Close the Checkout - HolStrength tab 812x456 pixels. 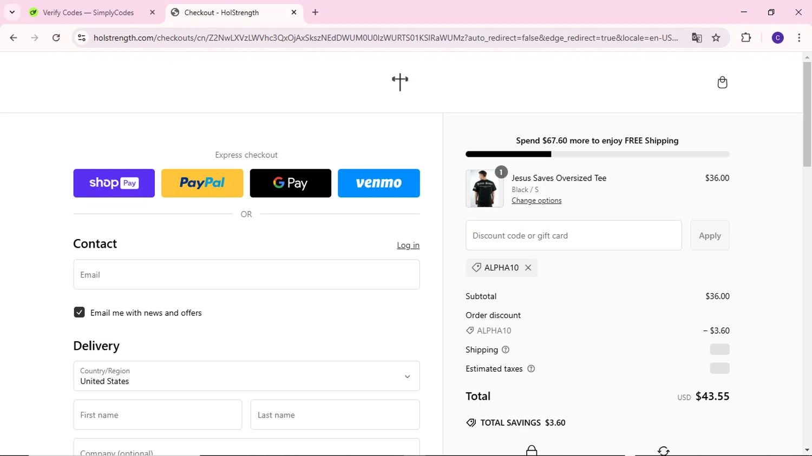point(294,12)
